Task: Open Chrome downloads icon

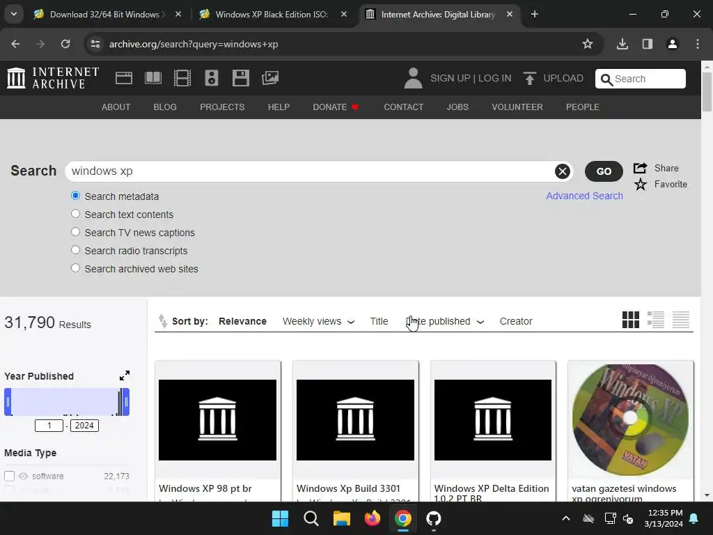Action: point(622,44)
